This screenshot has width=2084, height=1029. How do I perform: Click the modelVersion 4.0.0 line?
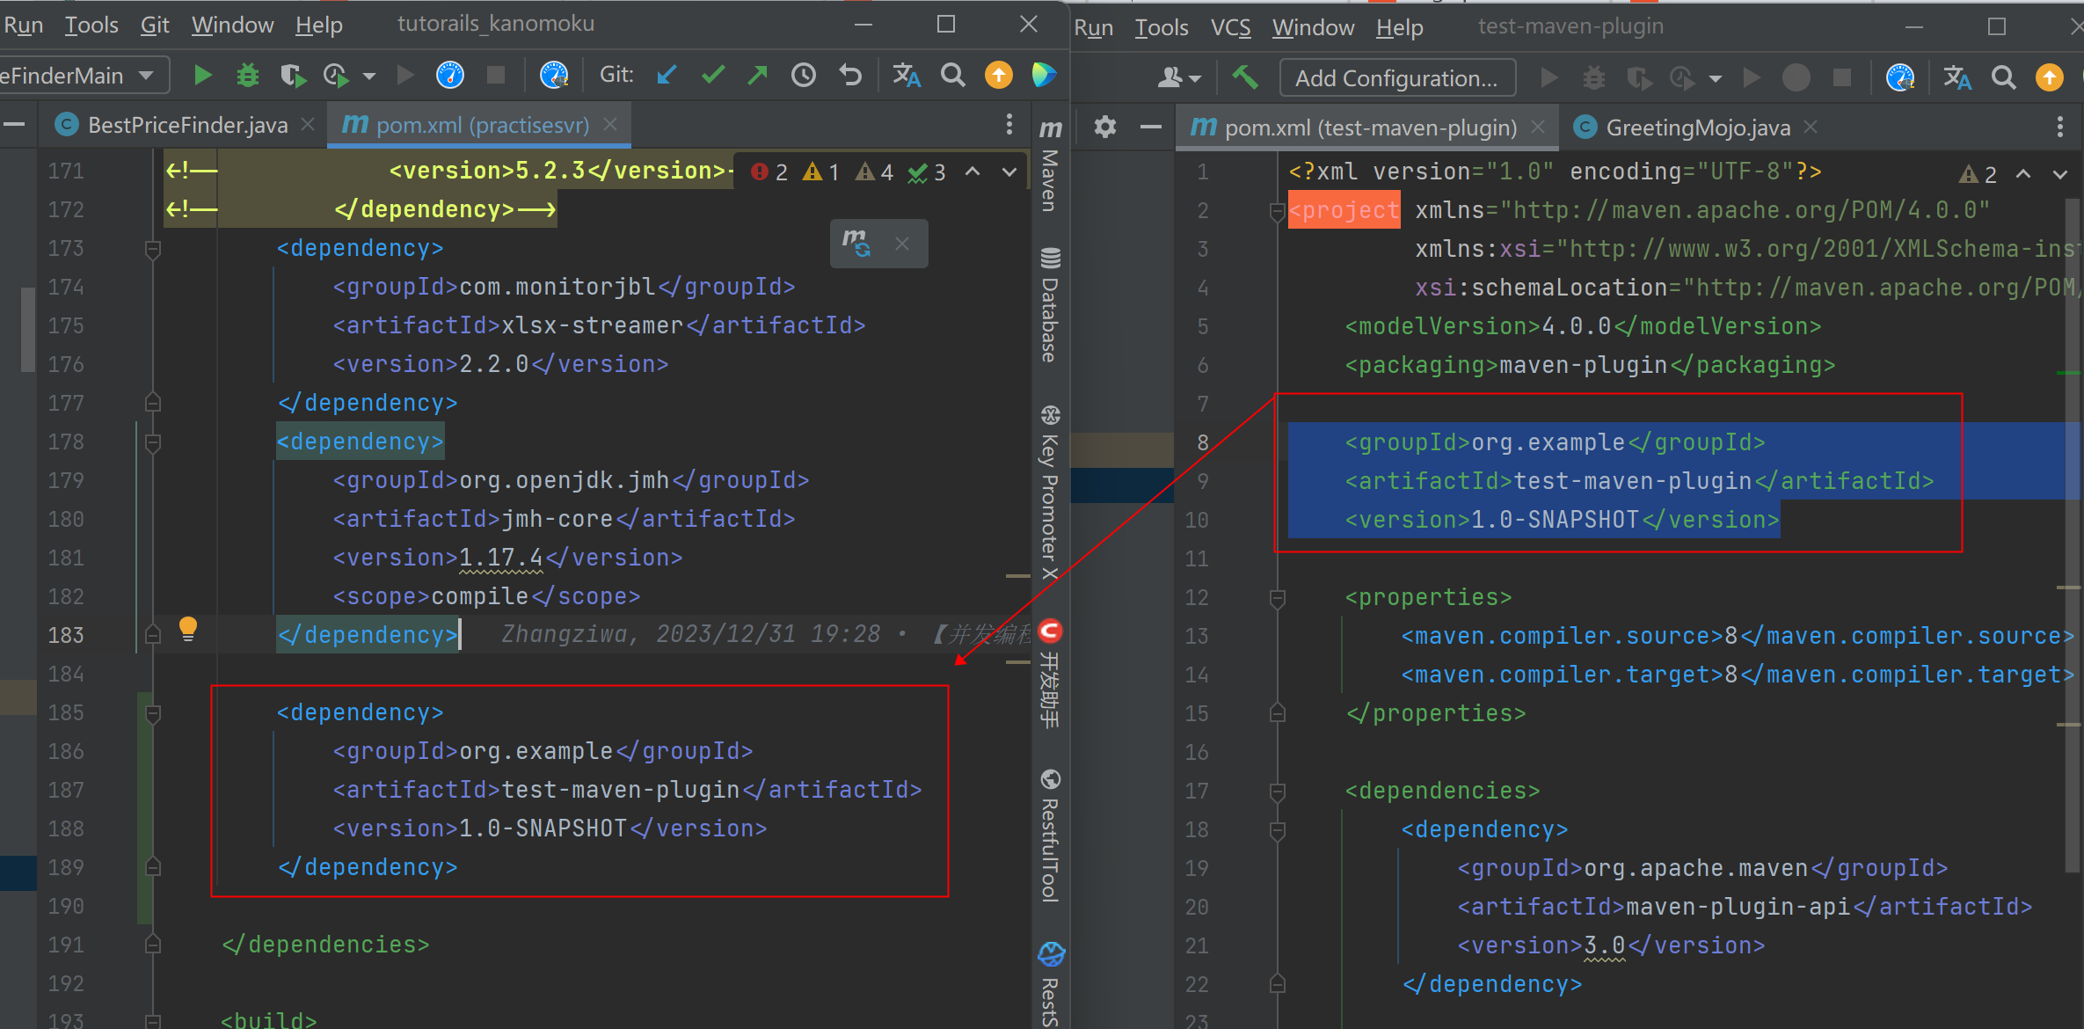1583,326
